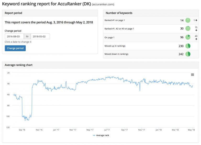Click the Number of keywords panel header
The height and width of the screenshot is (145, 201).
point(151,13)
